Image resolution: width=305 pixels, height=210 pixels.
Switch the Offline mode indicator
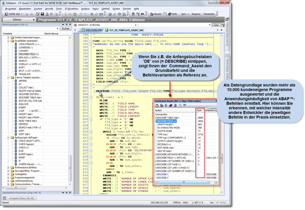pyautogui.click(x=177, y=202)
